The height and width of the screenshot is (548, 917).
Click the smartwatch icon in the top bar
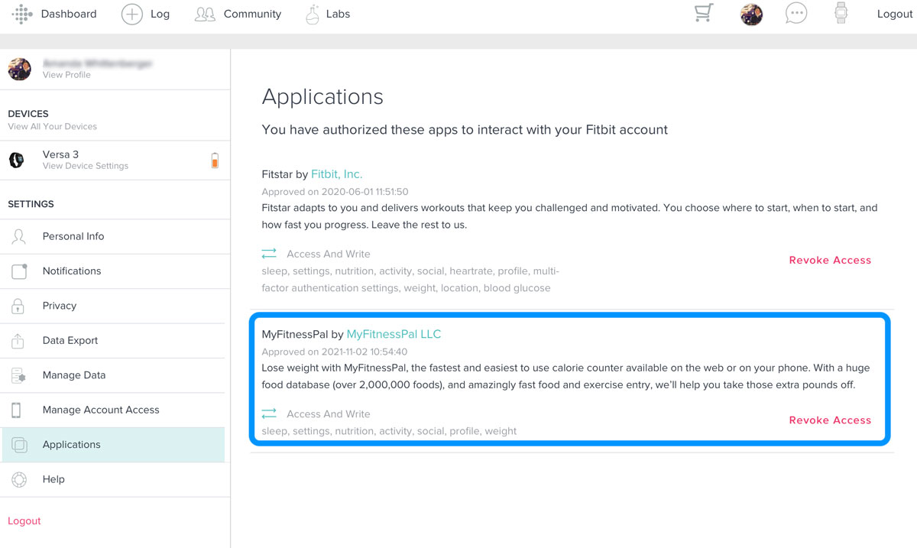[841, 13]
